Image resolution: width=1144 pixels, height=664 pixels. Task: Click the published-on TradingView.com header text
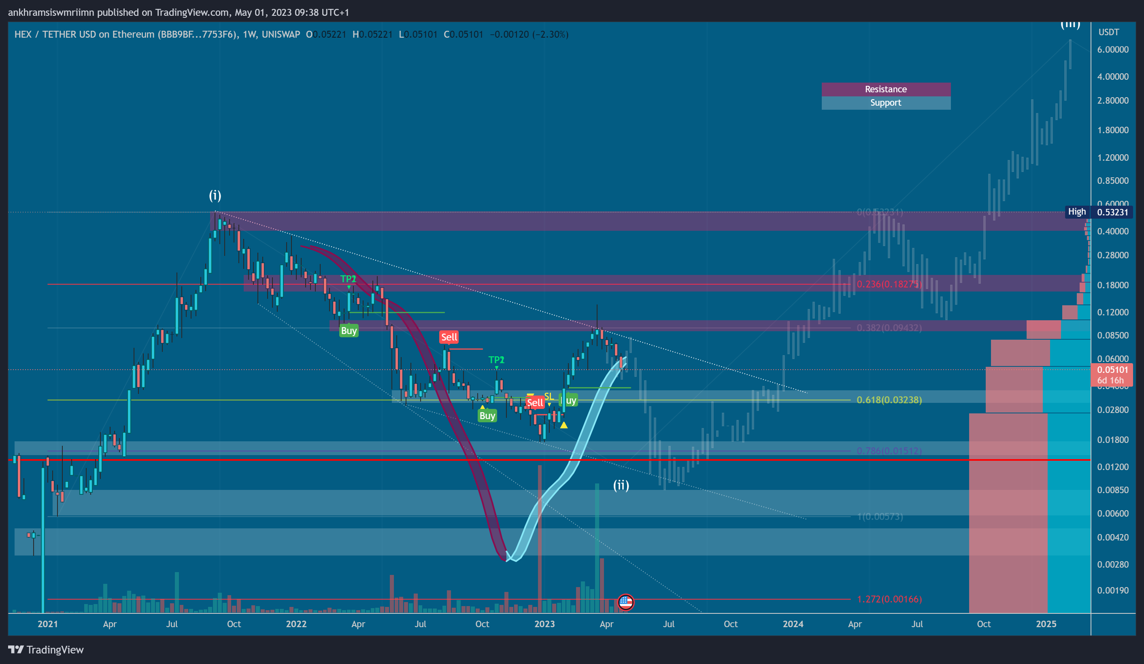coord(179,12)
